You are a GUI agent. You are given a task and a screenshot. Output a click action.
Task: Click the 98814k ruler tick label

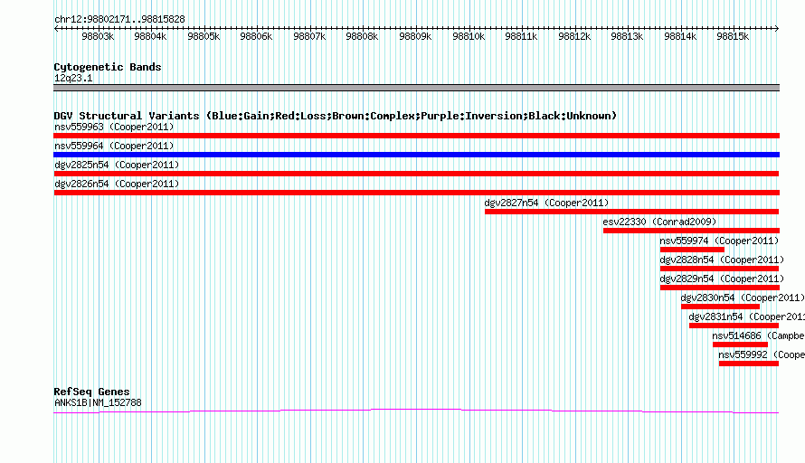(680, 36)
